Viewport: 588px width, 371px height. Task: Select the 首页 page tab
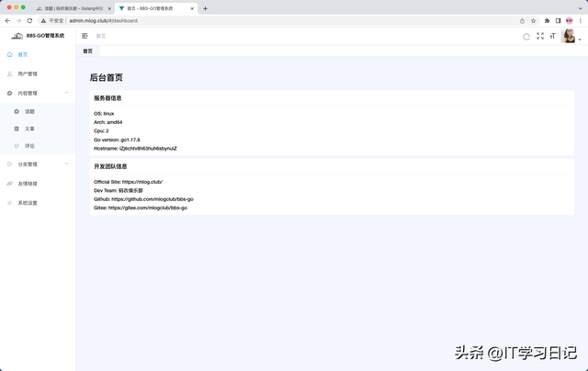coord(88,51)
